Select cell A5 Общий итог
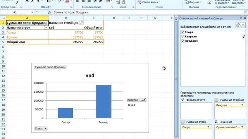 point(27,42)
